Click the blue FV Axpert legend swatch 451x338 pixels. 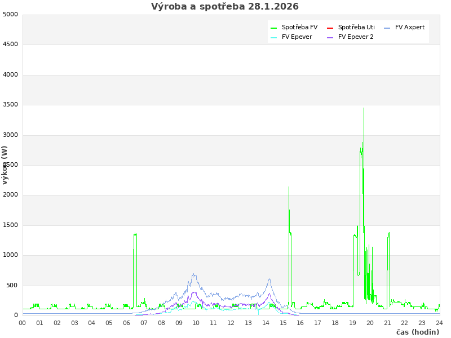pyautogui.click(x=387, y=28)
